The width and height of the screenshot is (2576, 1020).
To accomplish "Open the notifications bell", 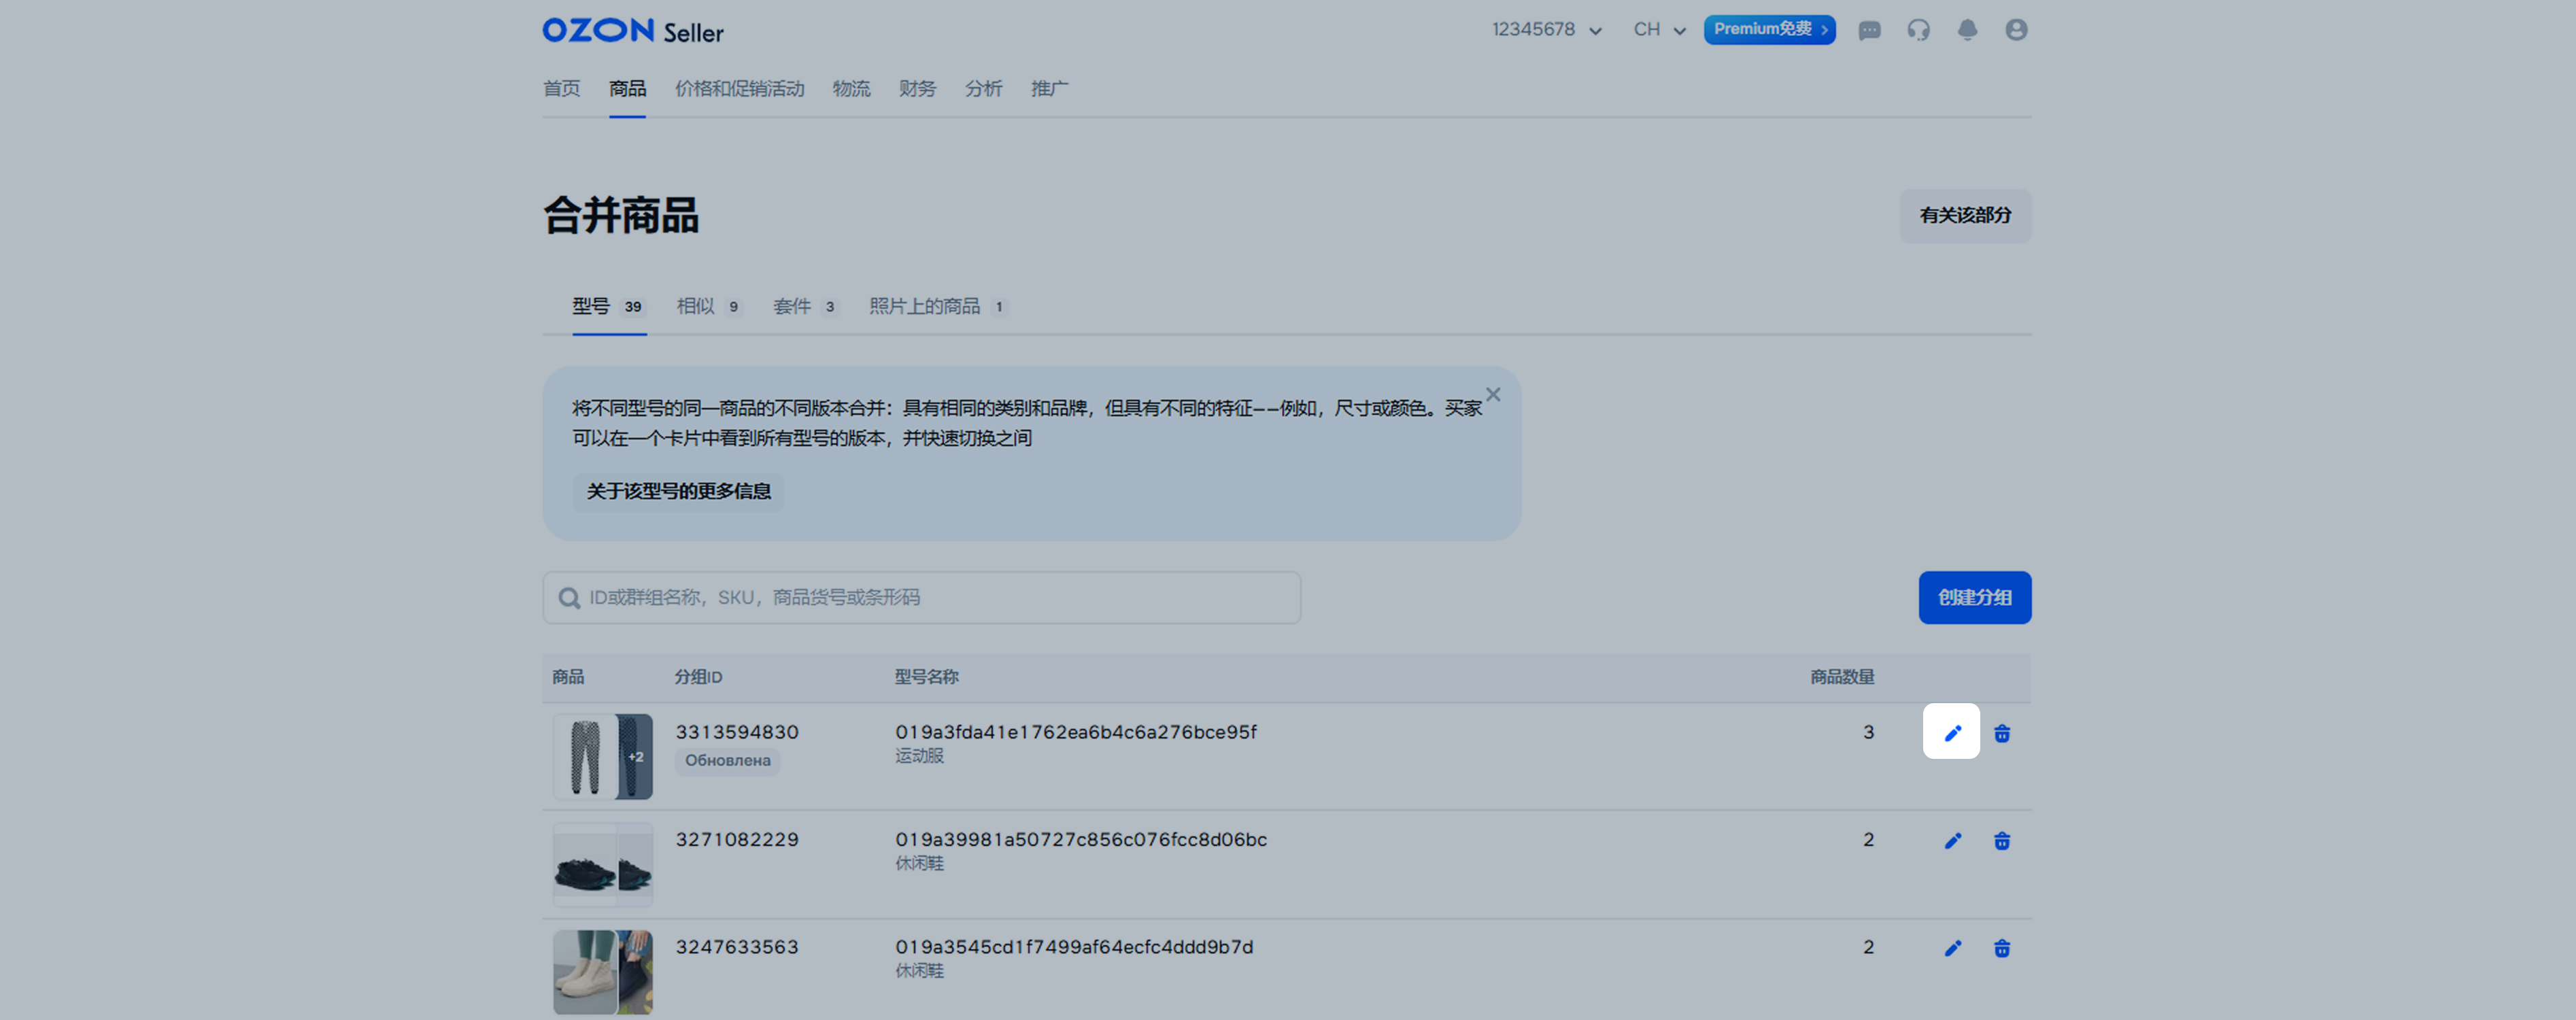I will [1967, 30].
